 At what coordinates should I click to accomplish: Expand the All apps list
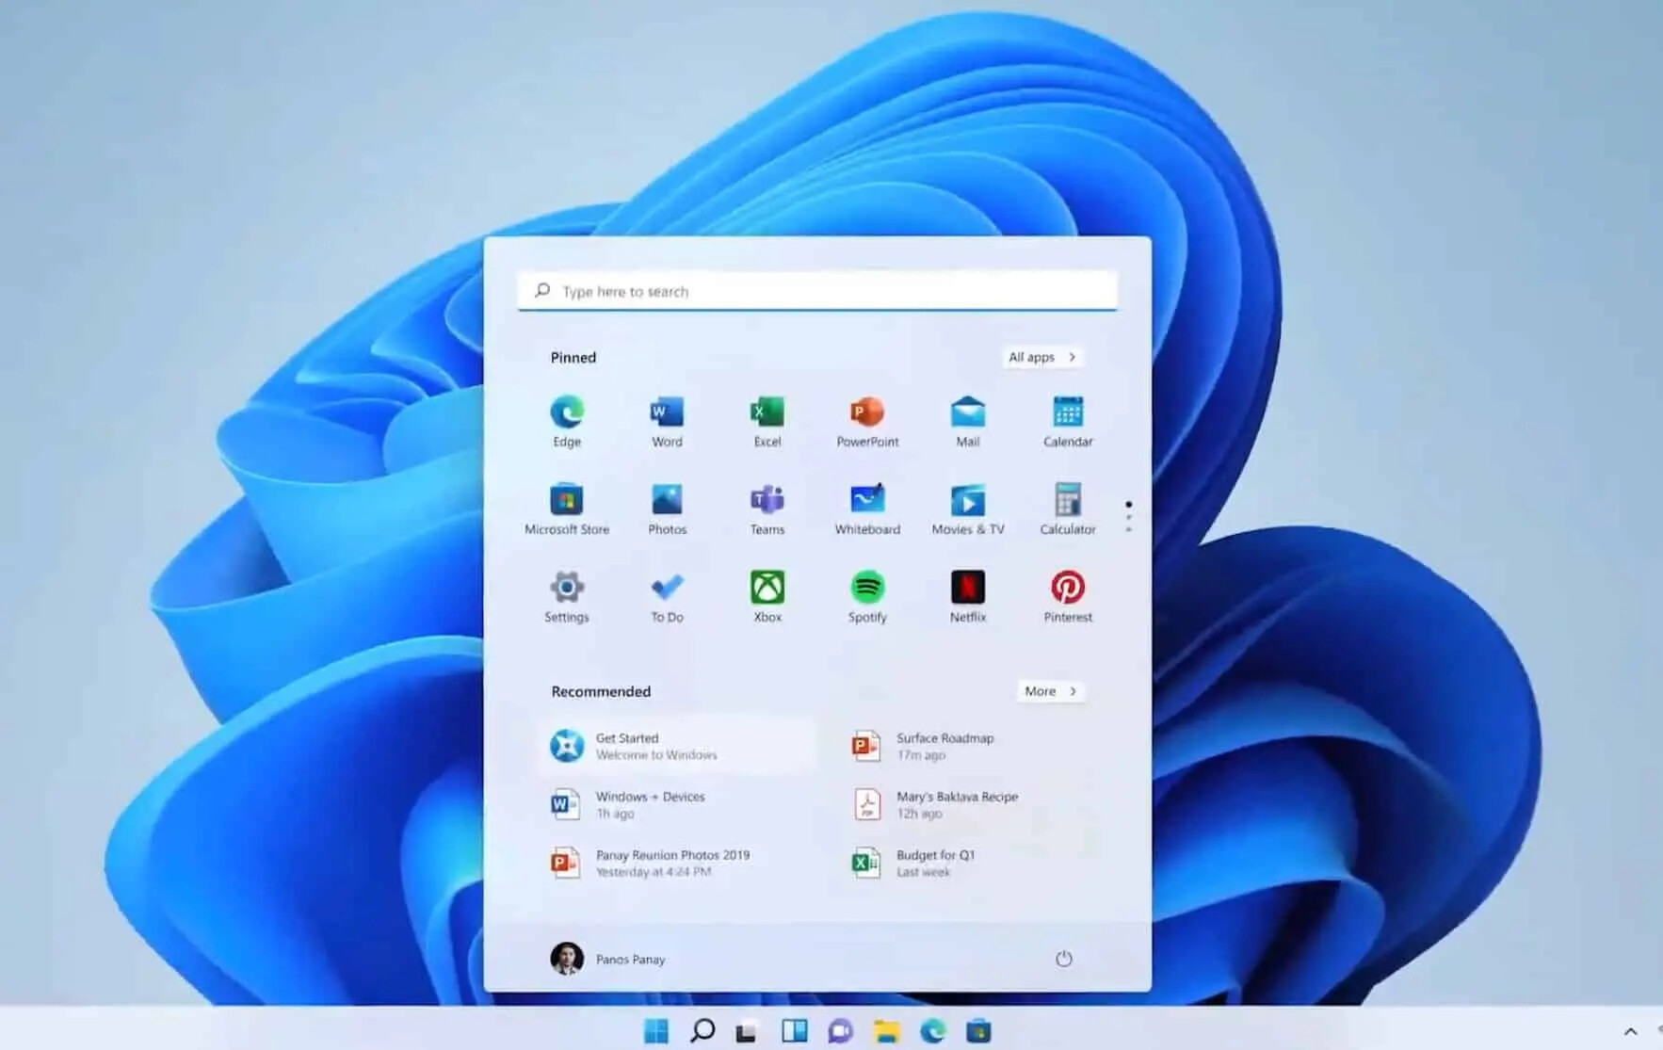(1042, 357)
